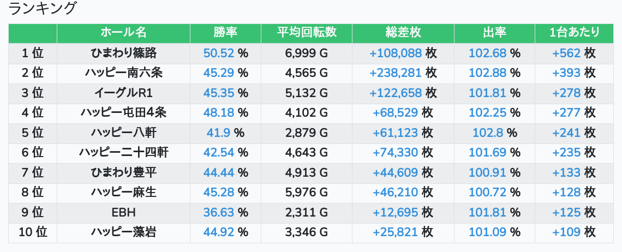Click the 出率 column header
622x252 pixels.
pos(494,33)
